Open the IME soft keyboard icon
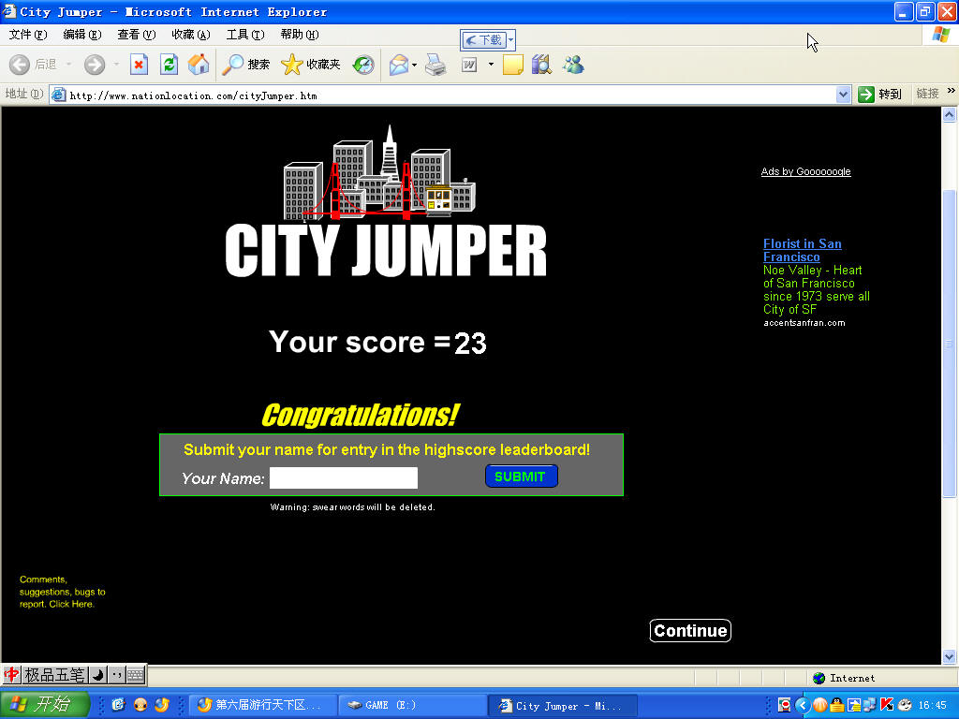Viewport: 959px width, 719px height. tap(136, 675)
